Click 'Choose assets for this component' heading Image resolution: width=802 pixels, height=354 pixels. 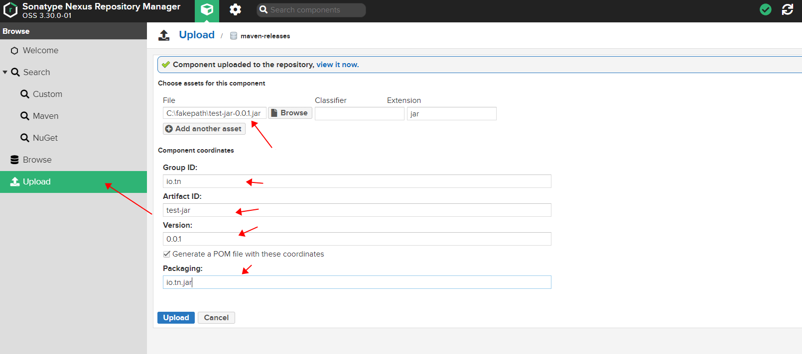pyautogui.click(x=212, y=84)
